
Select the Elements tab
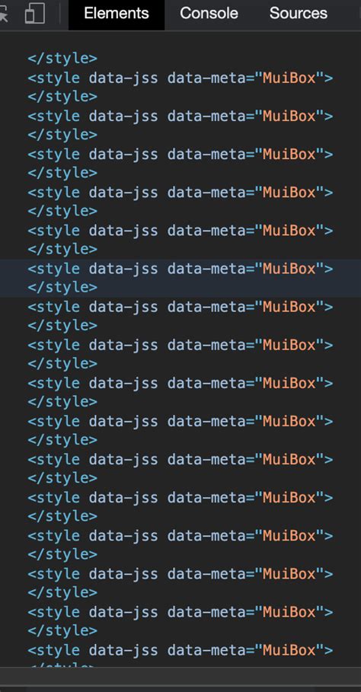coord(117,13)
